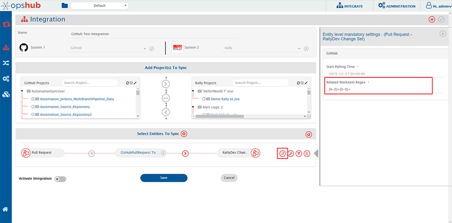Toggle the Activate Integration switch
This screenshot has height=223, width=452.
[60, 179]
